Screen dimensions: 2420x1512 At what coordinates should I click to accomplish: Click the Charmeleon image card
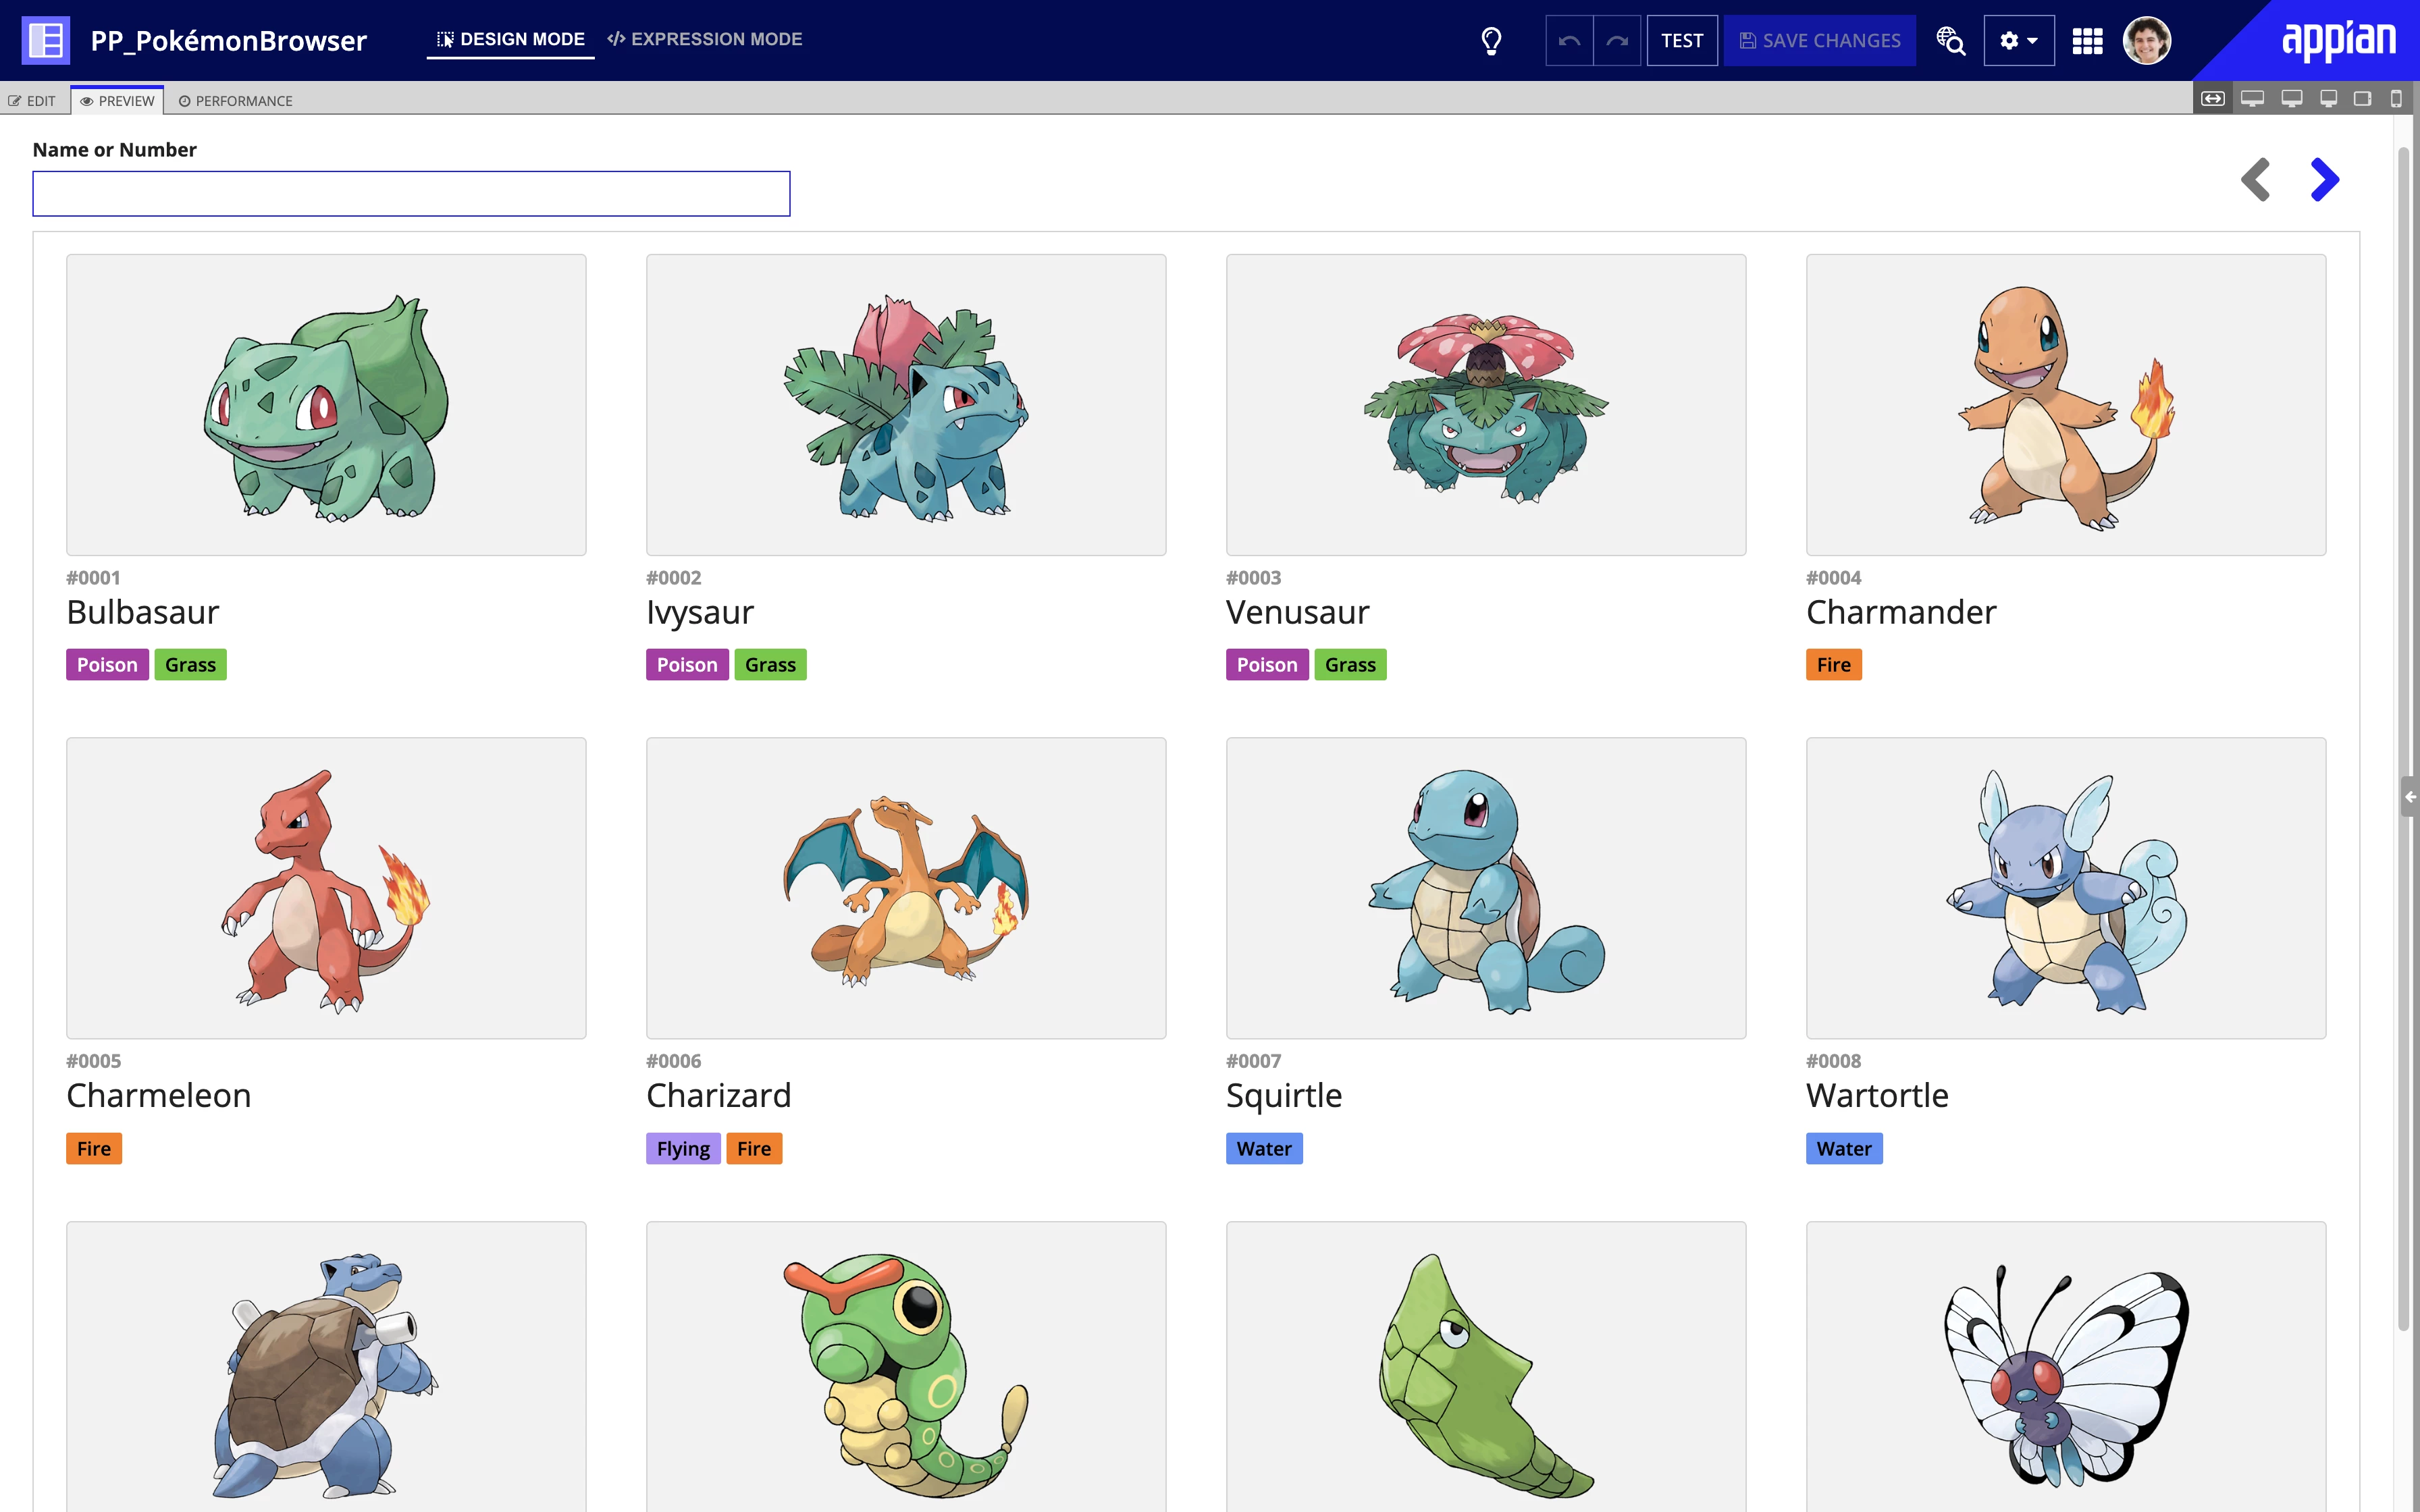click(326, 888)
